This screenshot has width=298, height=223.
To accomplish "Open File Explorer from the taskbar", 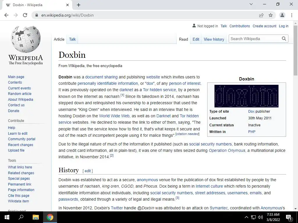I will click(x=36, y=217).
